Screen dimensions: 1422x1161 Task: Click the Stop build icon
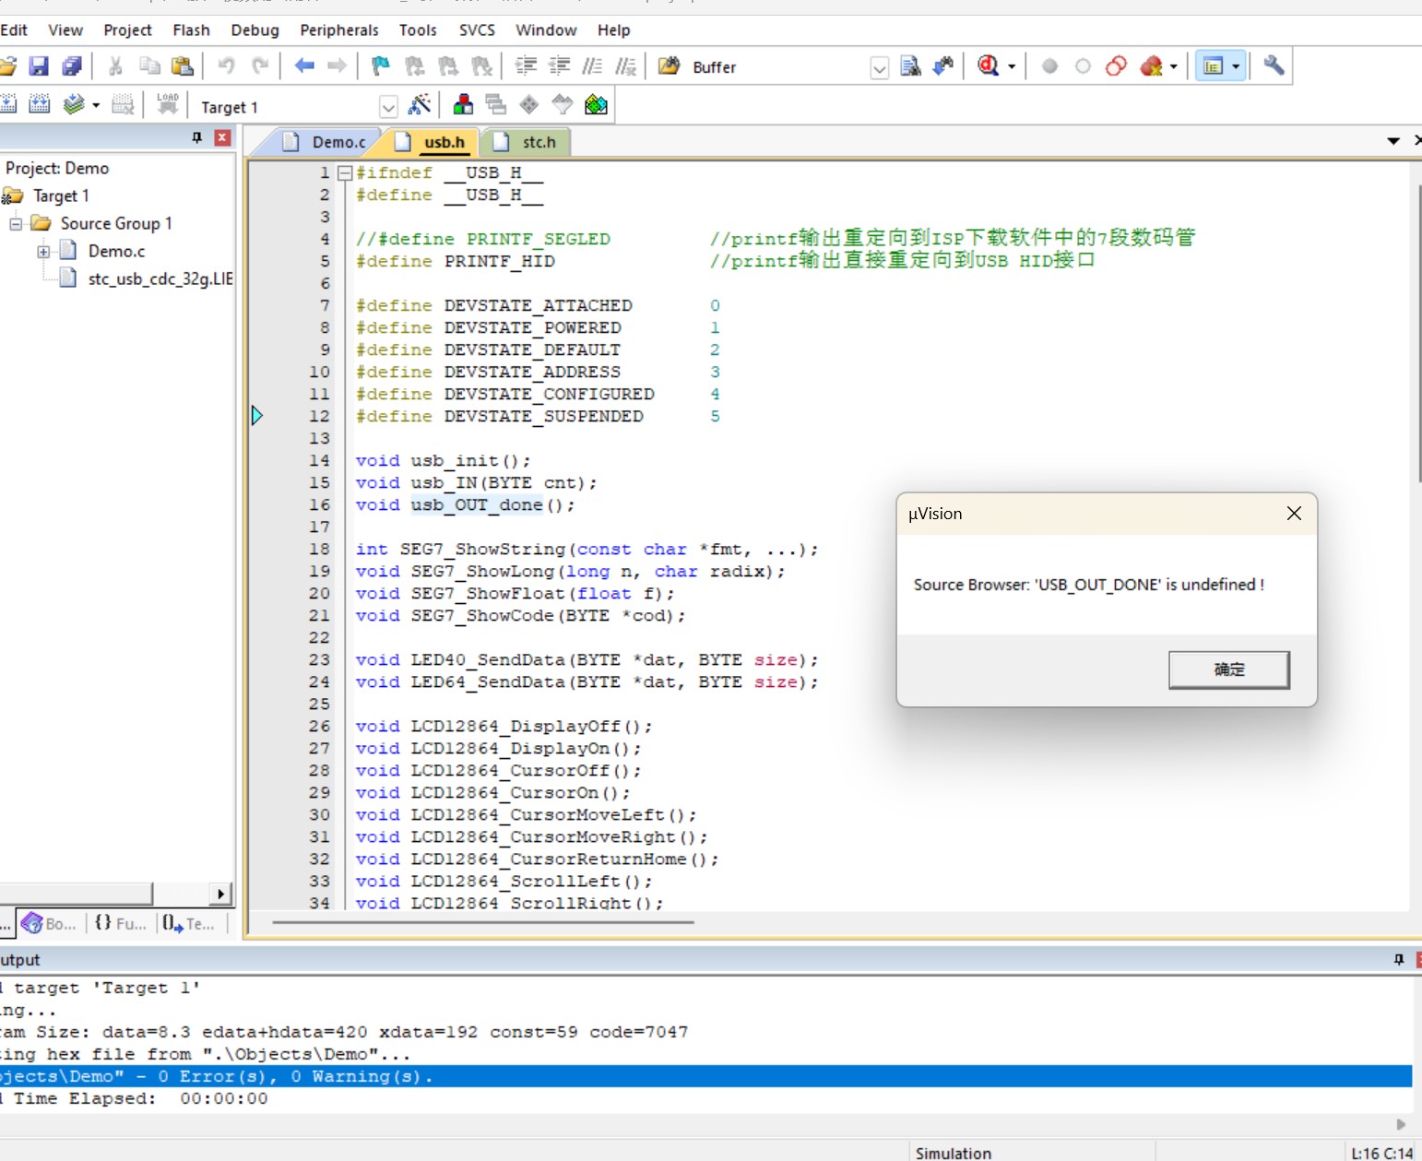123,104
